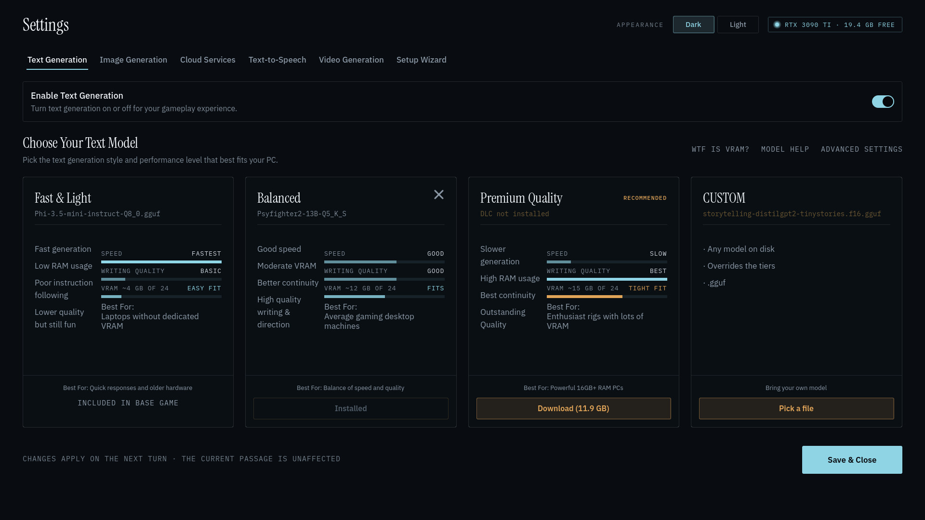The width and height of the screenshot is (925, 520).
Task: Click the Pick a file button
Action: tap(796, 408)
